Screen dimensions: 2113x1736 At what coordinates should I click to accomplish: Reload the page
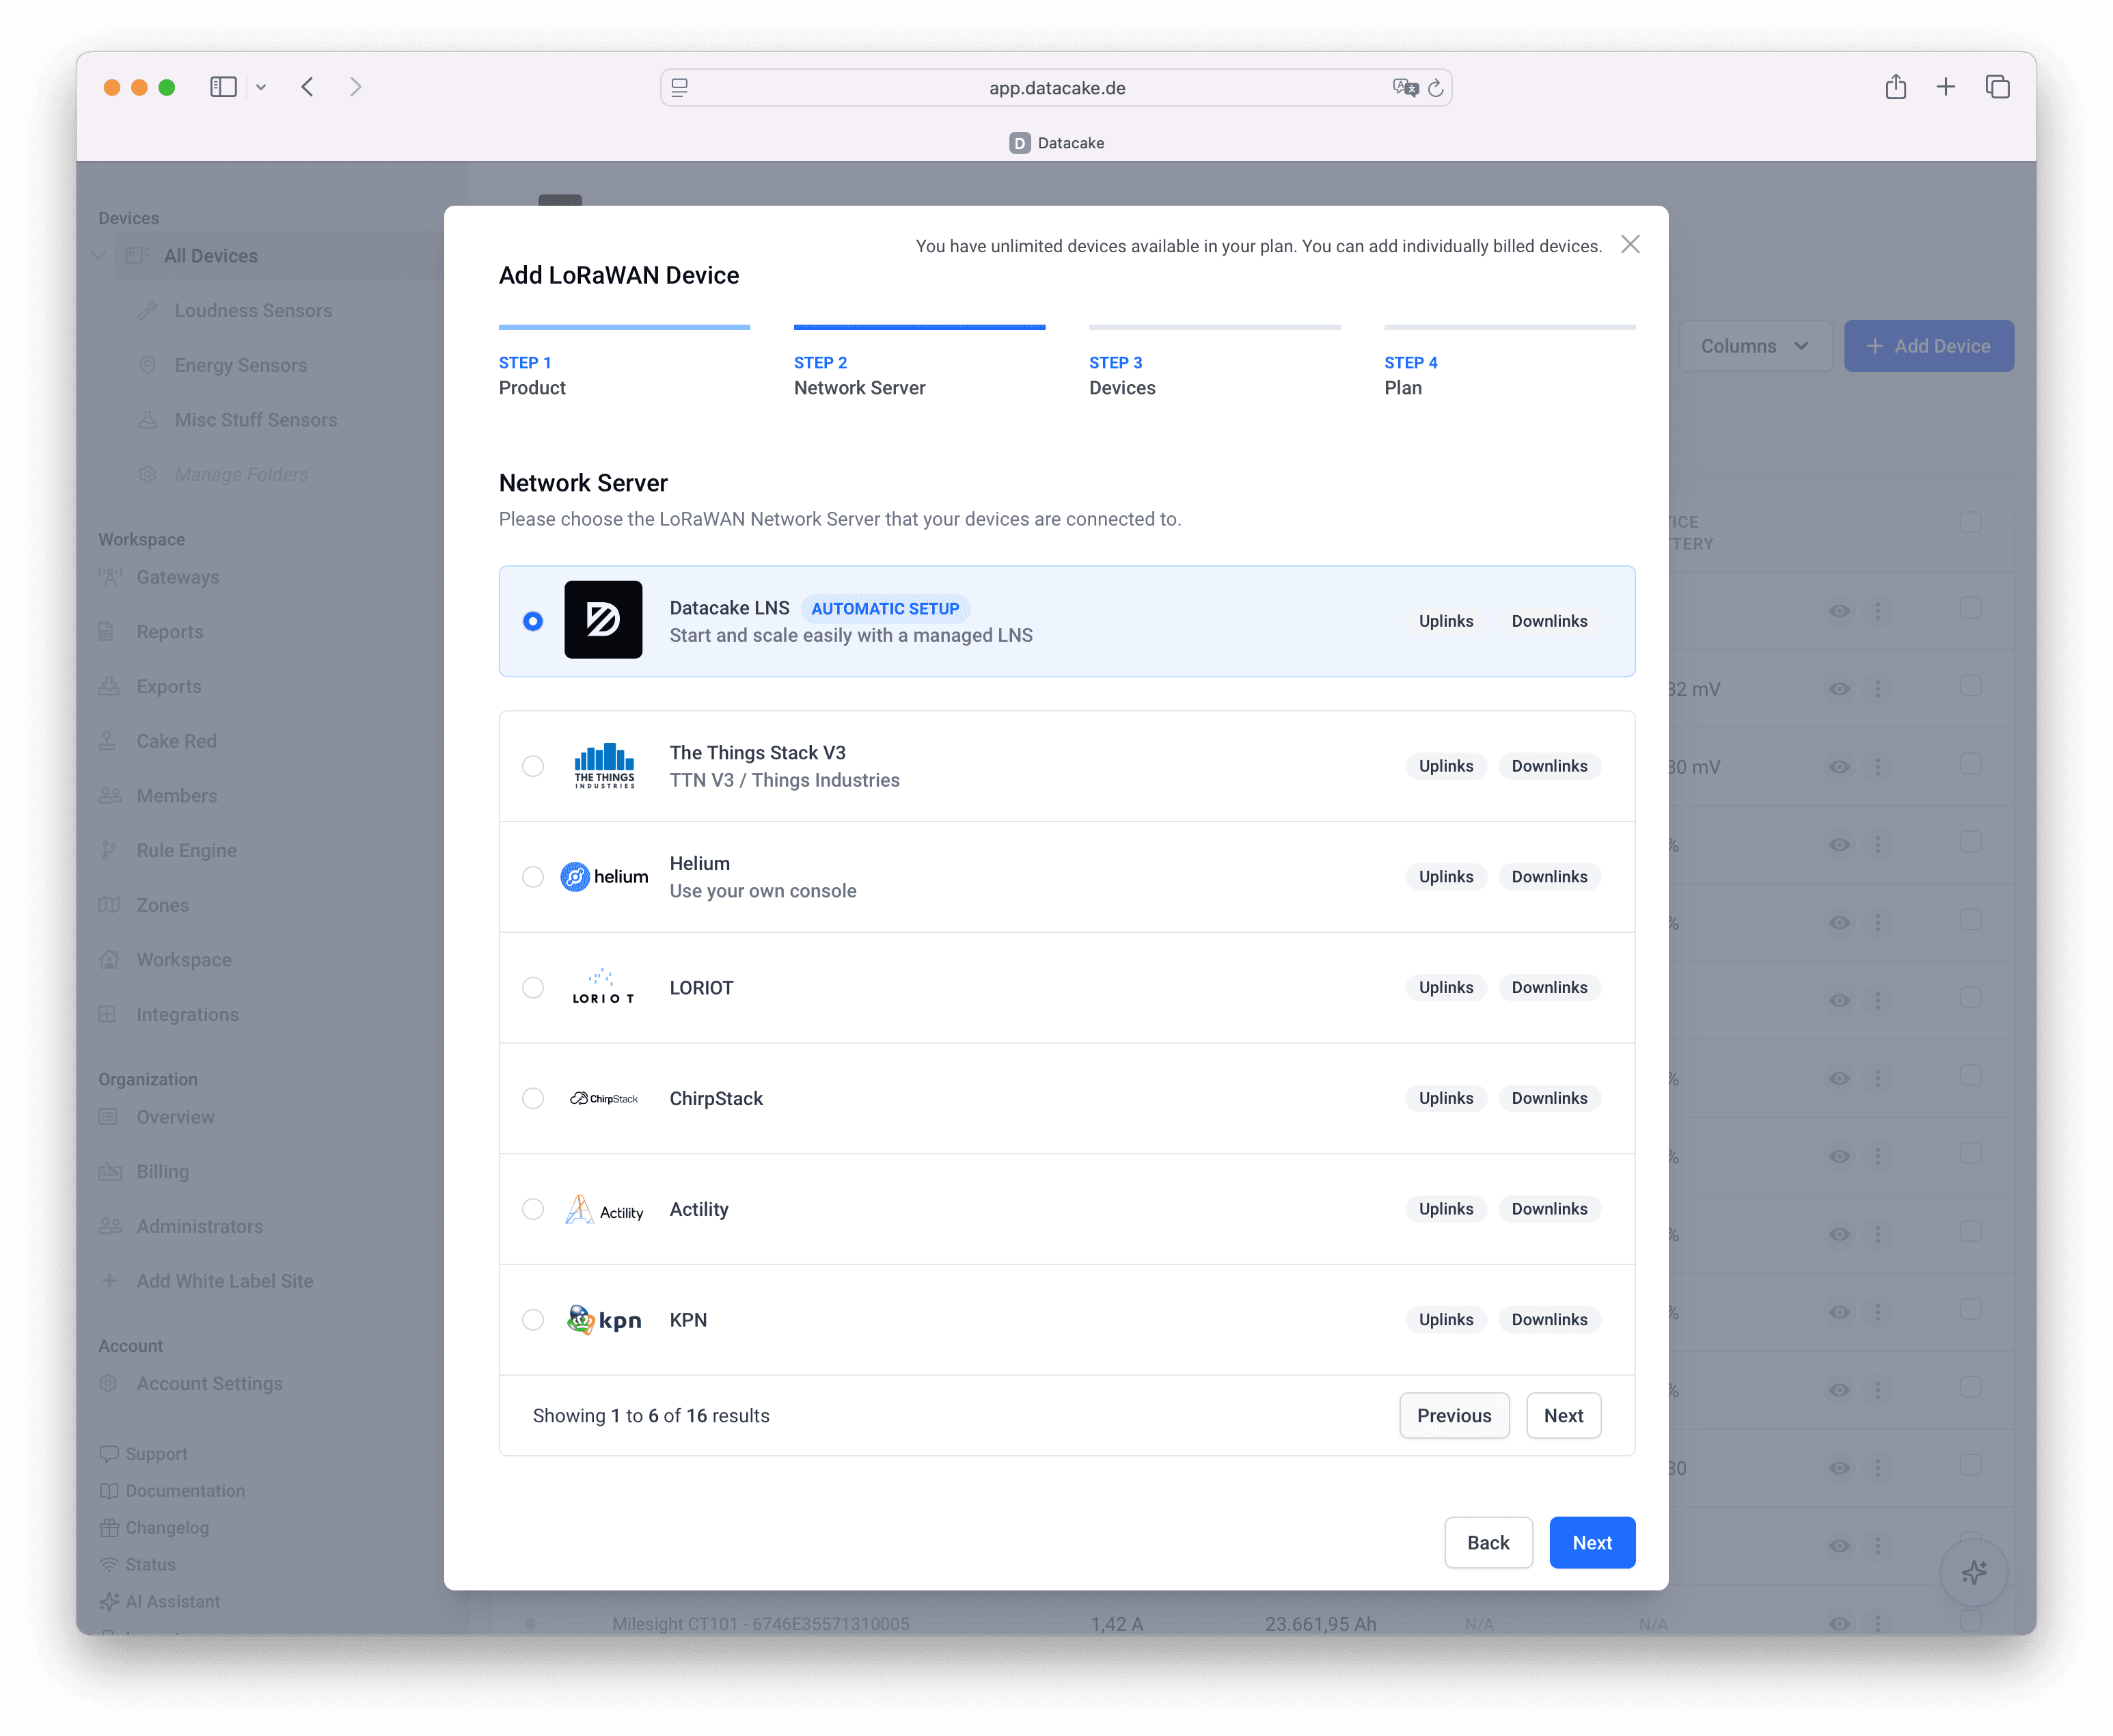point(1436,88)
